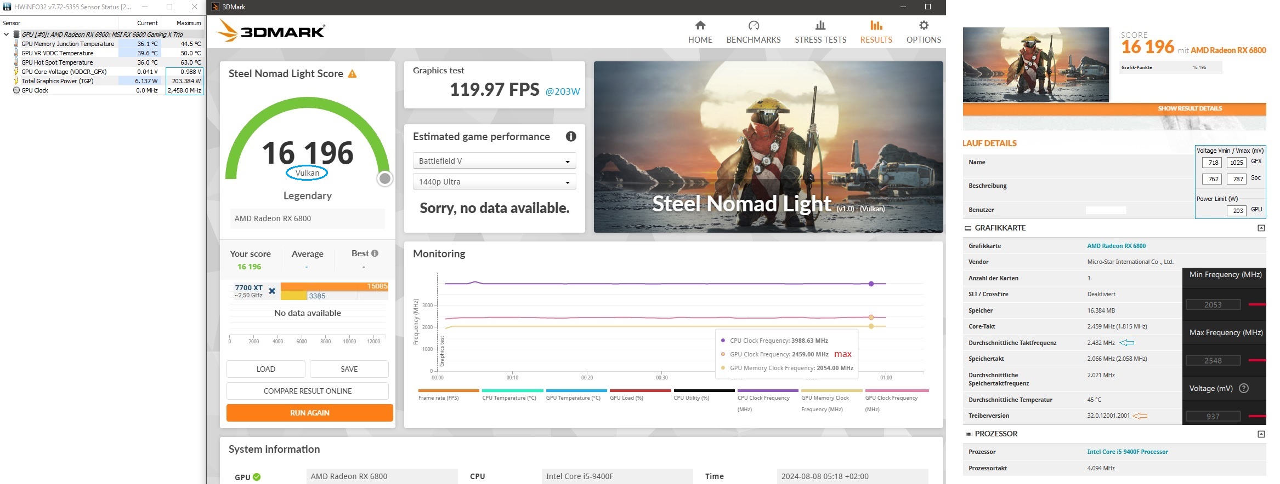This screenshot has width=1280, height=484.
Task: Open the RESULTS tab in 3DMark
Action: point(876,32)
